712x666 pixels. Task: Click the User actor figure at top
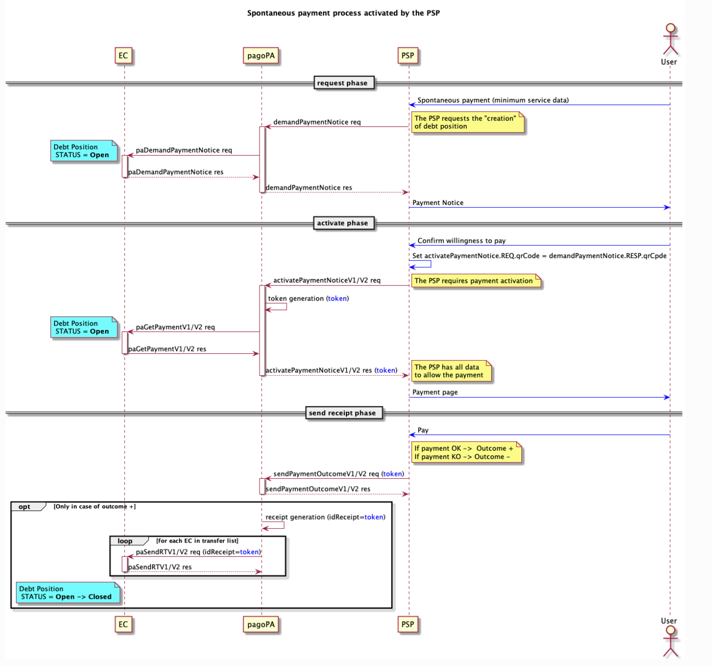(x=670, y=40)
